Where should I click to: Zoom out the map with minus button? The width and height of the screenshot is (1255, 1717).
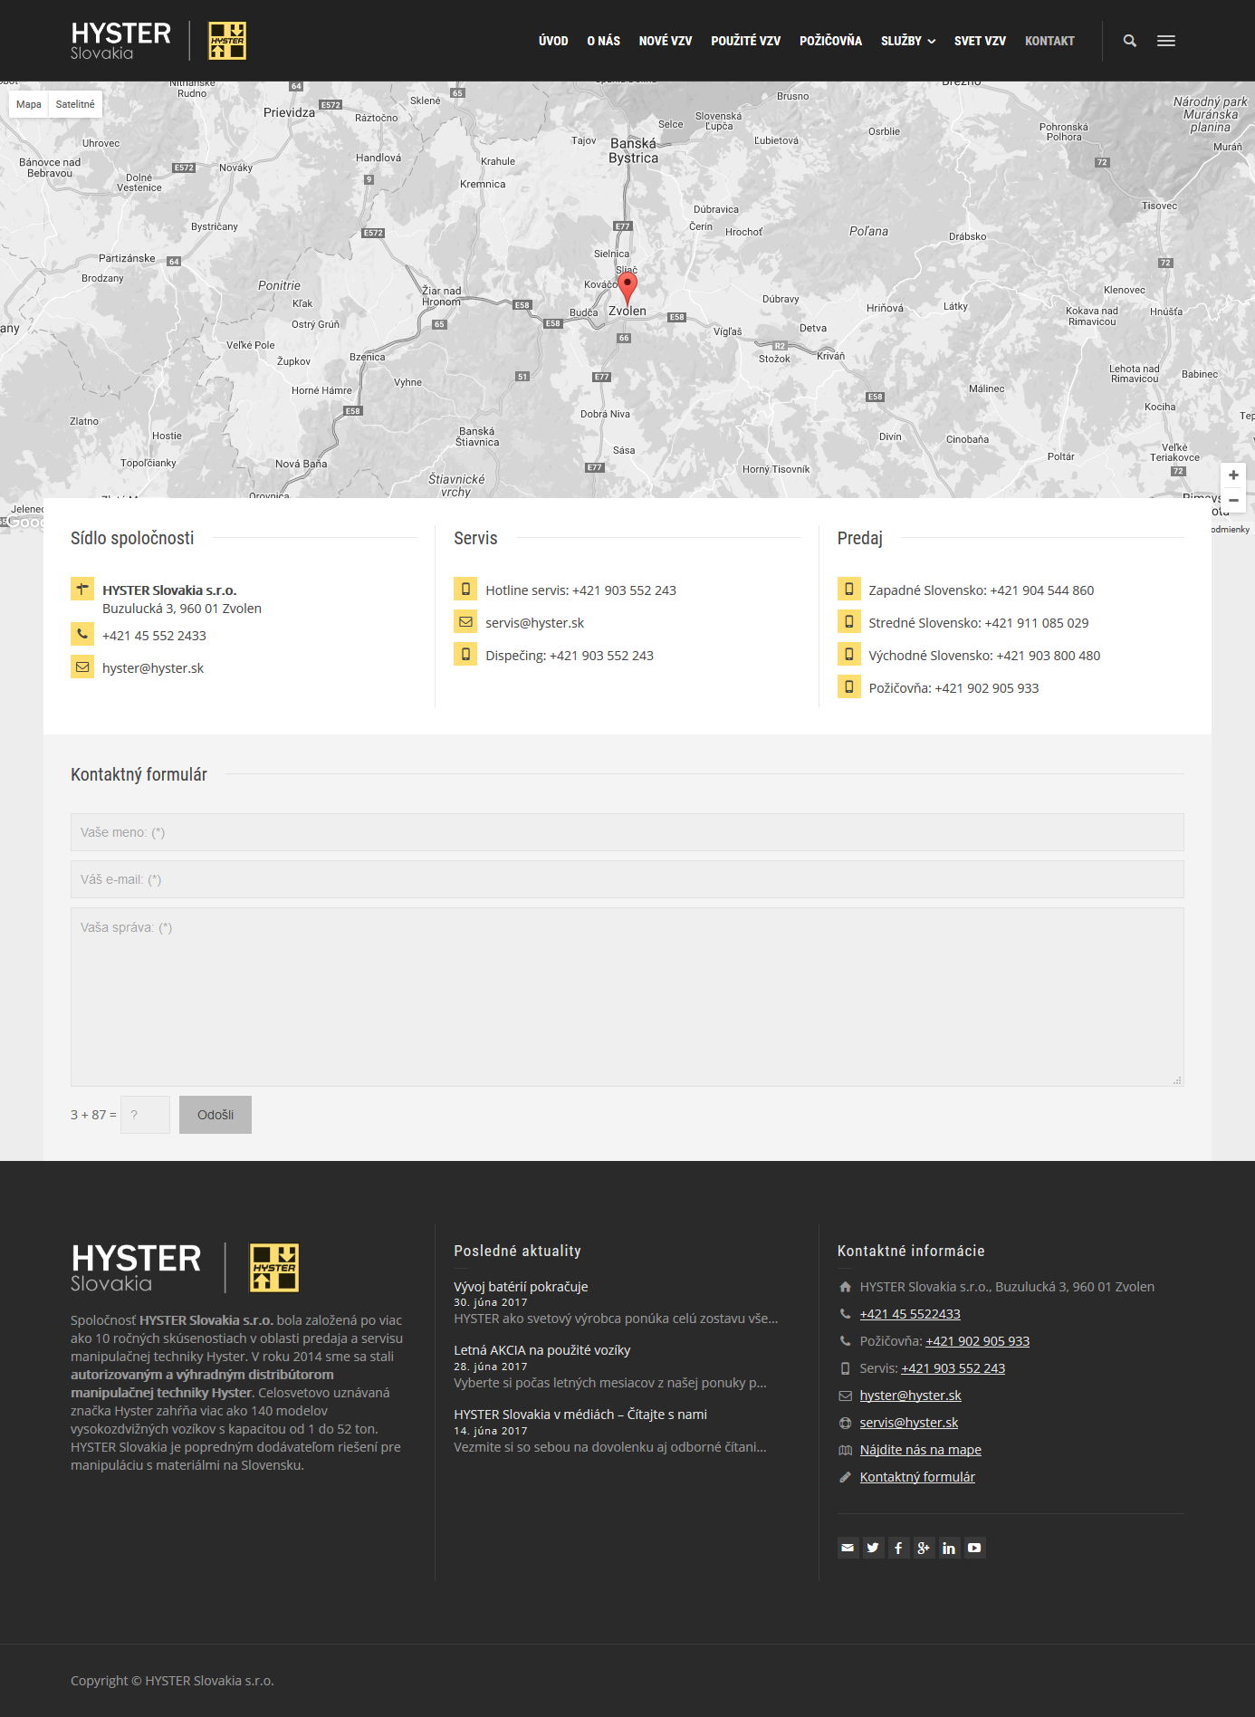[1233, 500]
